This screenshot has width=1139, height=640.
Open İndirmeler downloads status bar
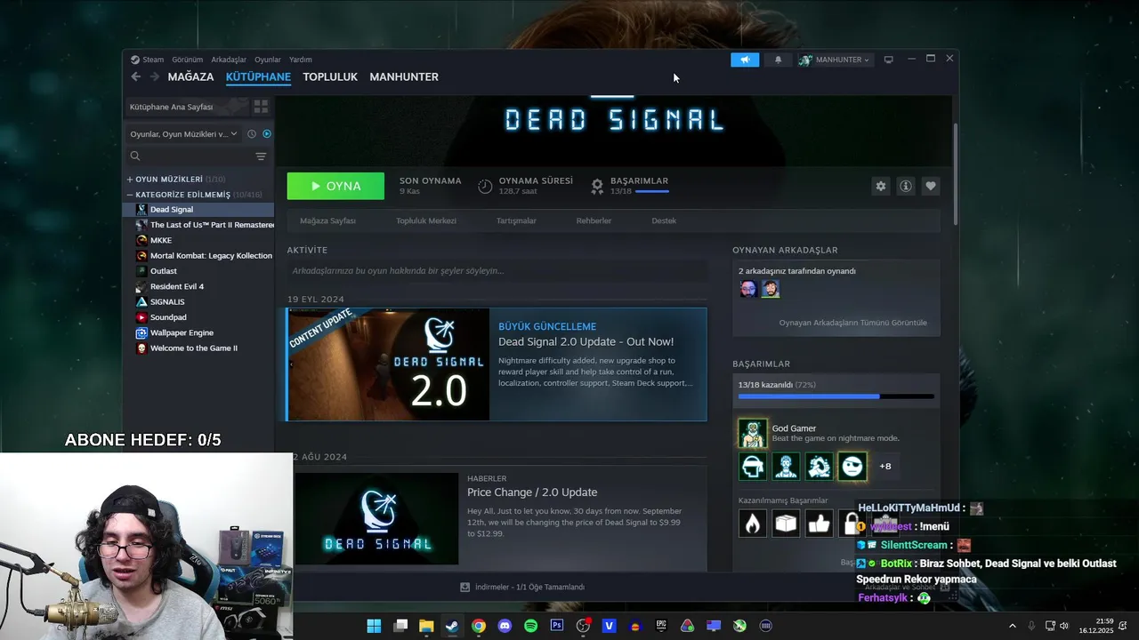coord(522,587)
